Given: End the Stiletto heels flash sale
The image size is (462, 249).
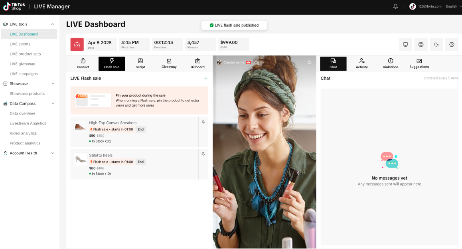Looking at the screenshot, I should [x=140, y=162].
